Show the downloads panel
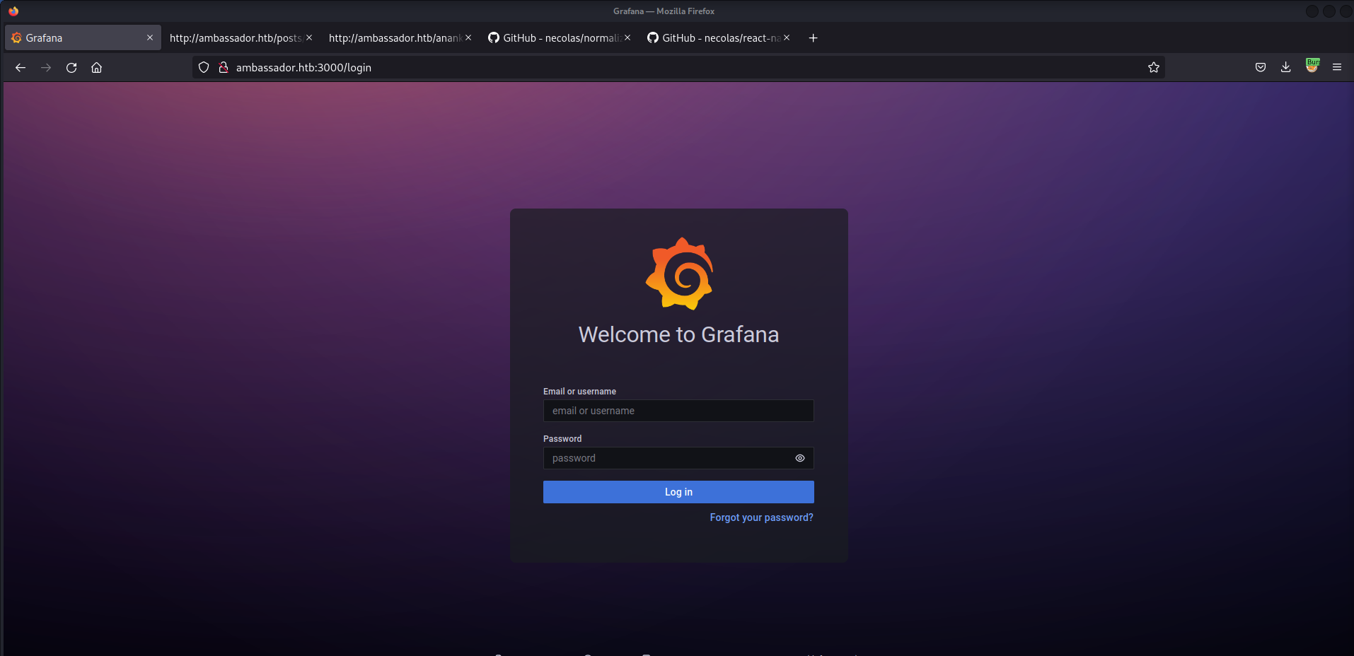Image resolution: width=1354 pixels, height=656 pixels. 1286,68
